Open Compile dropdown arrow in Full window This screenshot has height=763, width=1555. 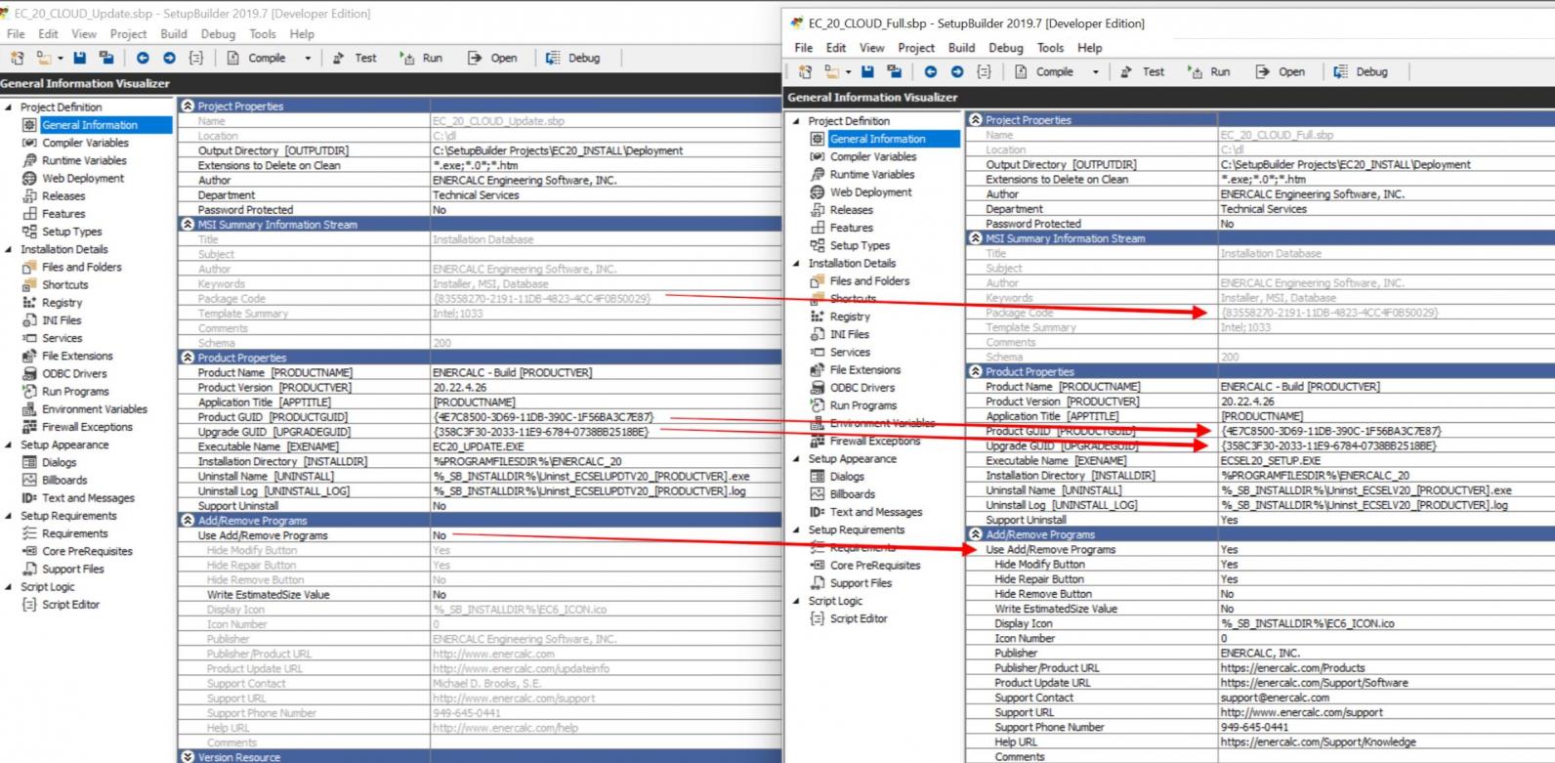click(x=1095, y=71)
